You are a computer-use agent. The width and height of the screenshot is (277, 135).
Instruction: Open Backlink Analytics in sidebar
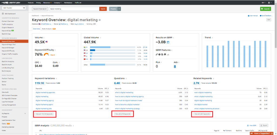[x=8, y=61]
